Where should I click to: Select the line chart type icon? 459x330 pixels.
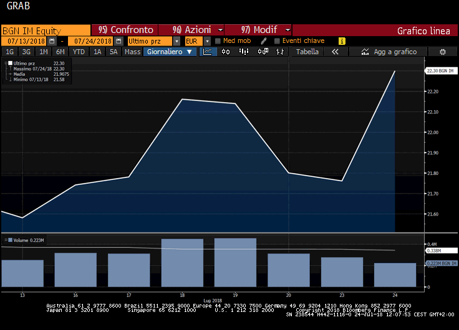click(208, 52)
